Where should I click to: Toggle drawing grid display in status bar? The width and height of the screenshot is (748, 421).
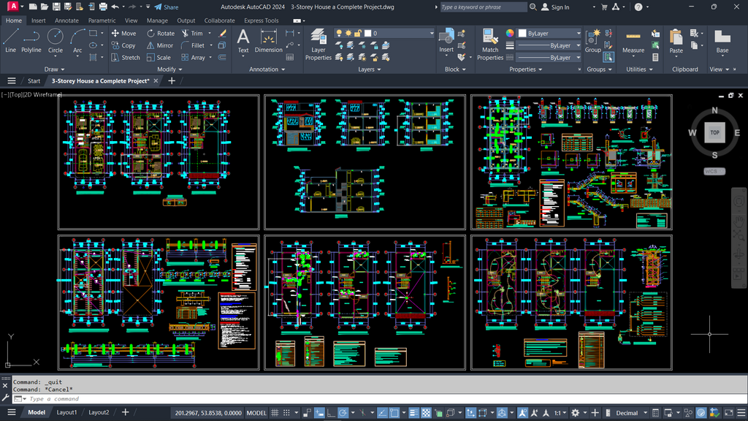point(275,413)
